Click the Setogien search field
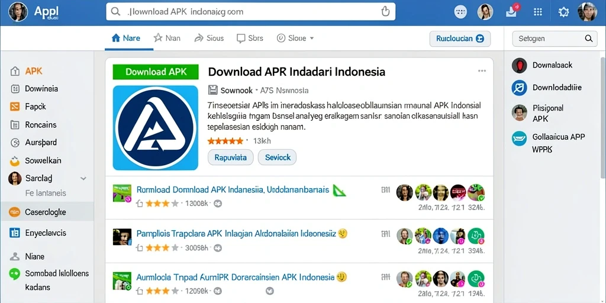 point(555,38)
